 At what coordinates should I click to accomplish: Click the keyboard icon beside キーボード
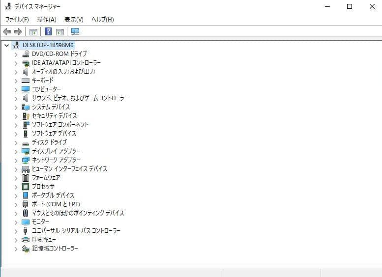click(x=26, y=81)
